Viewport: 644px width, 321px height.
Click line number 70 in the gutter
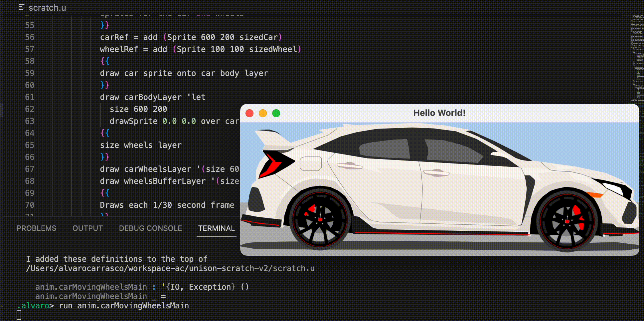click(30, 205)
